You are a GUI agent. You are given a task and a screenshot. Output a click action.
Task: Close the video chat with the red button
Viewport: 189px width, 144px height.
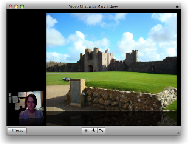click(11, 6)
